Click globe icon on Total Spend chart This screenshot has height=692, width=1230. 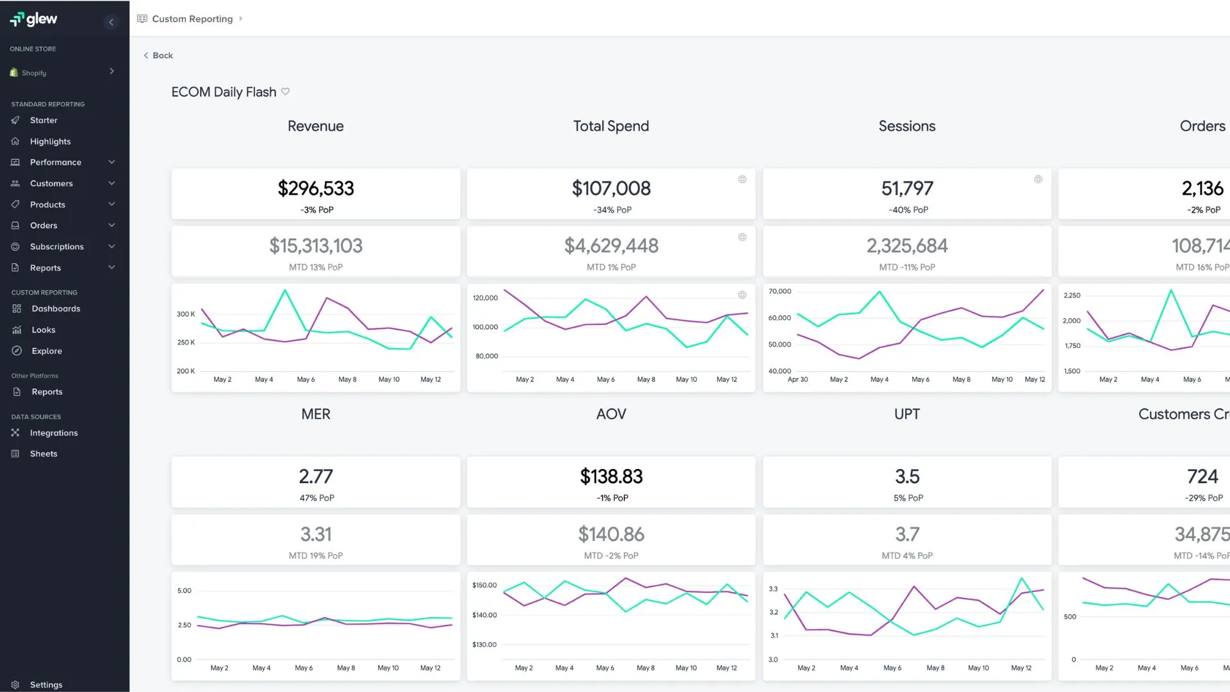pos(742,295)
